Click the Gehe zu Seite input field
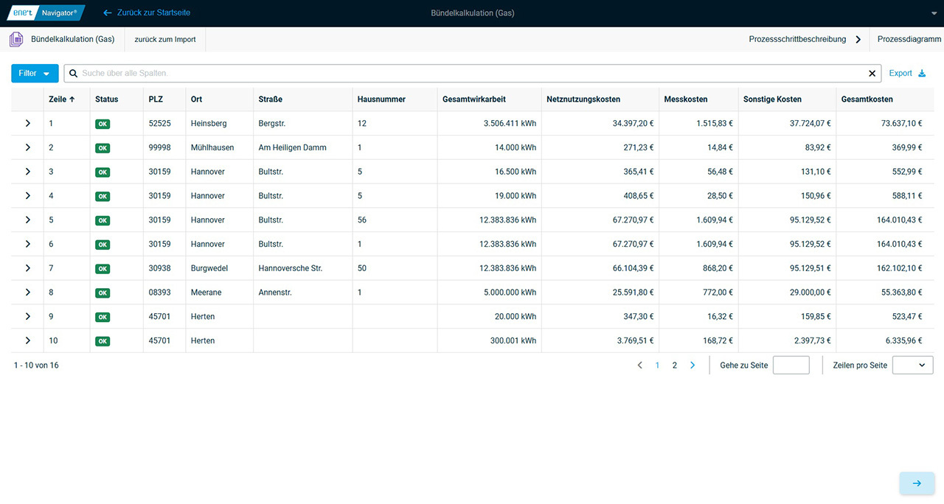This screenshot has height=504, width=944. coord(791,365)
